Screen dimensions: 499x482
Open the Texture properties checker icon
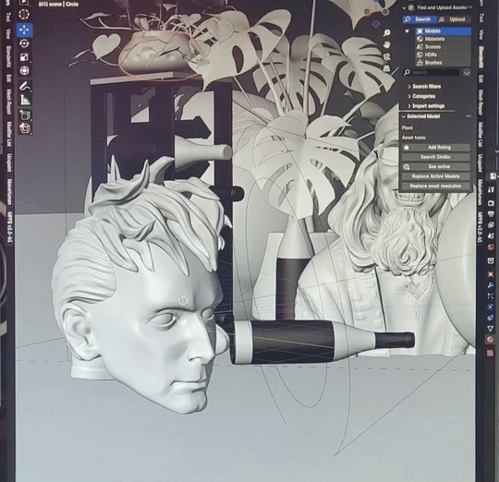click(x=491, y=353)
